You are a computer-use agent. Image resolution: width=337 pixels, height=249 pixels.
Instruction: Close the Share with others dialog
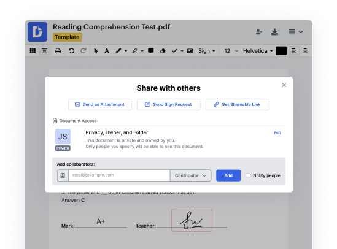(284, 85)
